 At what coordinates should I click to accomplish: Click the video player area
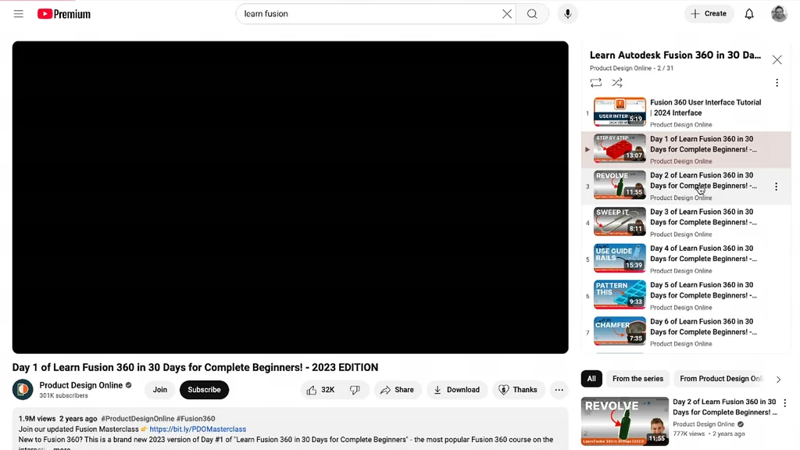(291, 198)
